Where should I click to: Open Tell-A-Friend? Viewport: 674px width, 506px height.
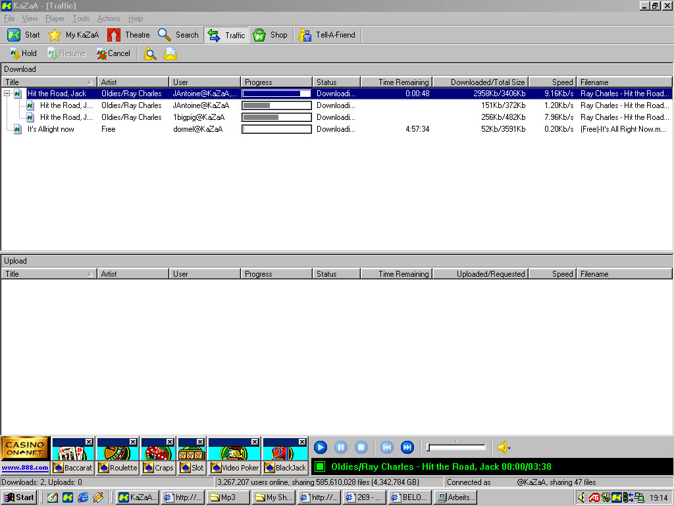pyautogui.click(x=326, y=35)
